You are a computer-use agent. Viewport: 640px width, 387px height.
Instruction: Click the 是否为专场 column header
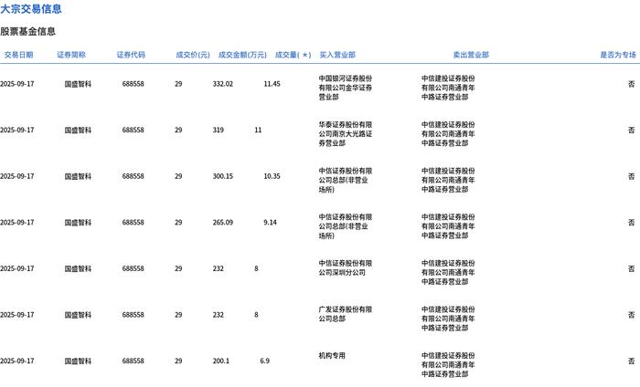(x=618, y=55)
